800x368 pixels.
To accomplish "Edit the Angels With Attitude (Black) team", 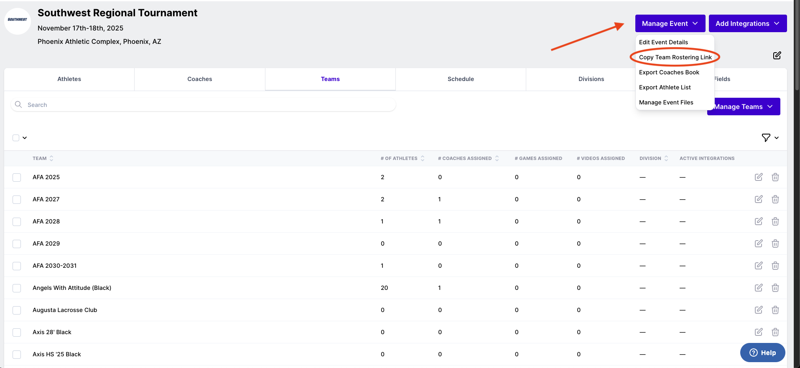I will pos(758,288).
